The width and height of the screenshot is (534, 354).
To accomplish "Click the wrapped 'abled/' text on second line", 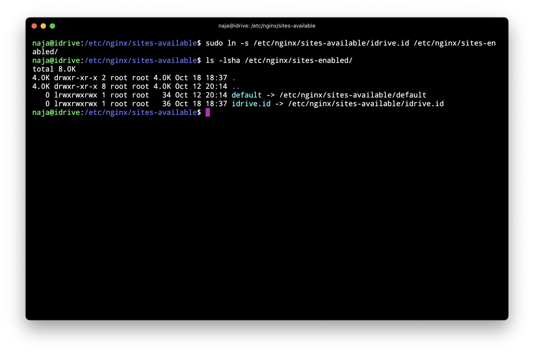I will coord(45,52).
